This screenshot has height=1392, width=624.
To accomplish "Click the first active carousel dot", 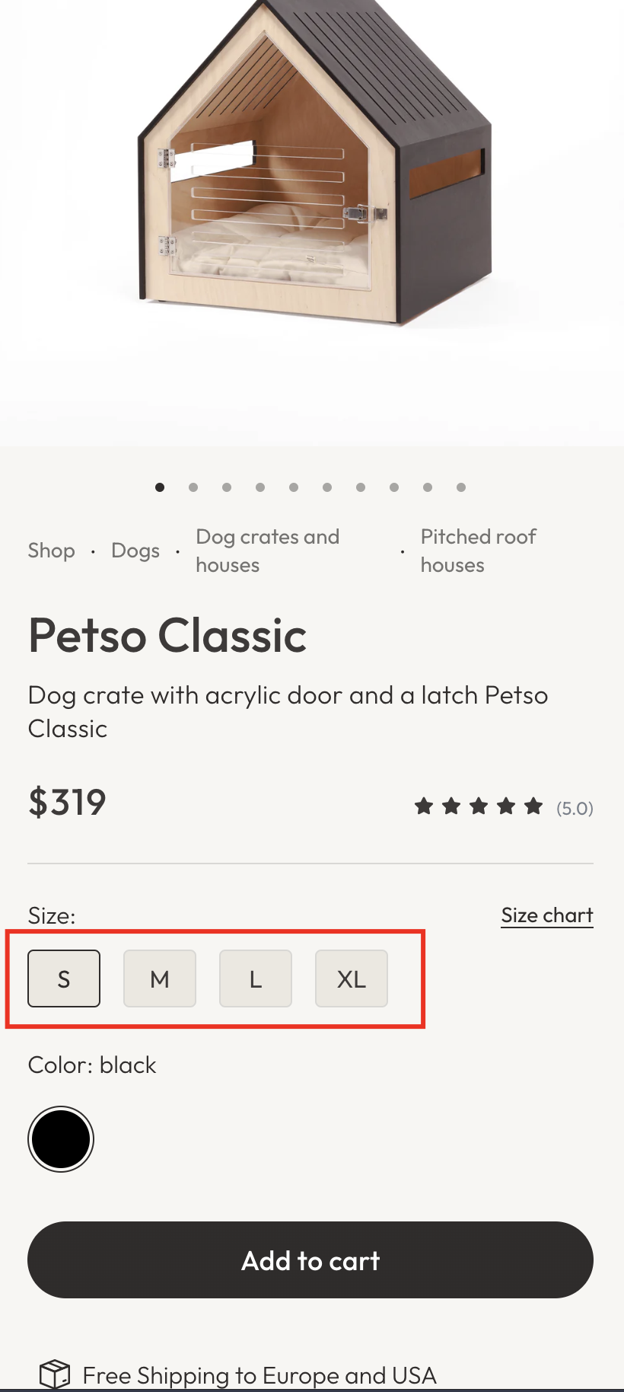I will pos(160,487).
